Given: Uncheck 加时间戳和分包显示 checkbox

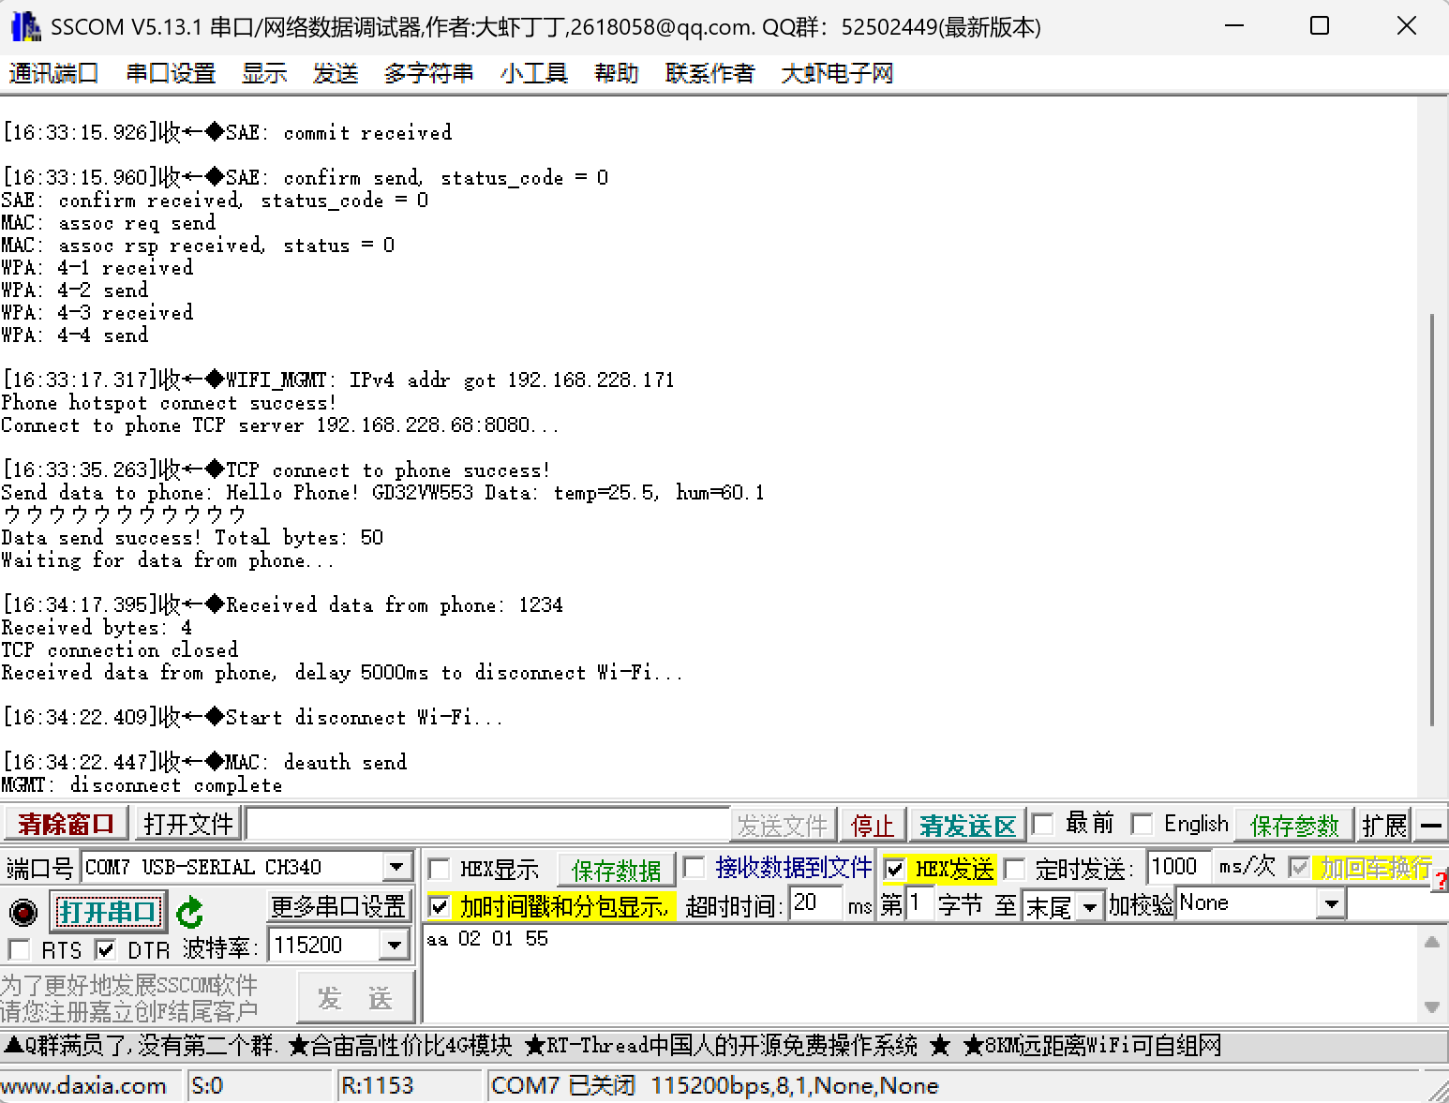Looking at the screenshot, I should [439, 906].
